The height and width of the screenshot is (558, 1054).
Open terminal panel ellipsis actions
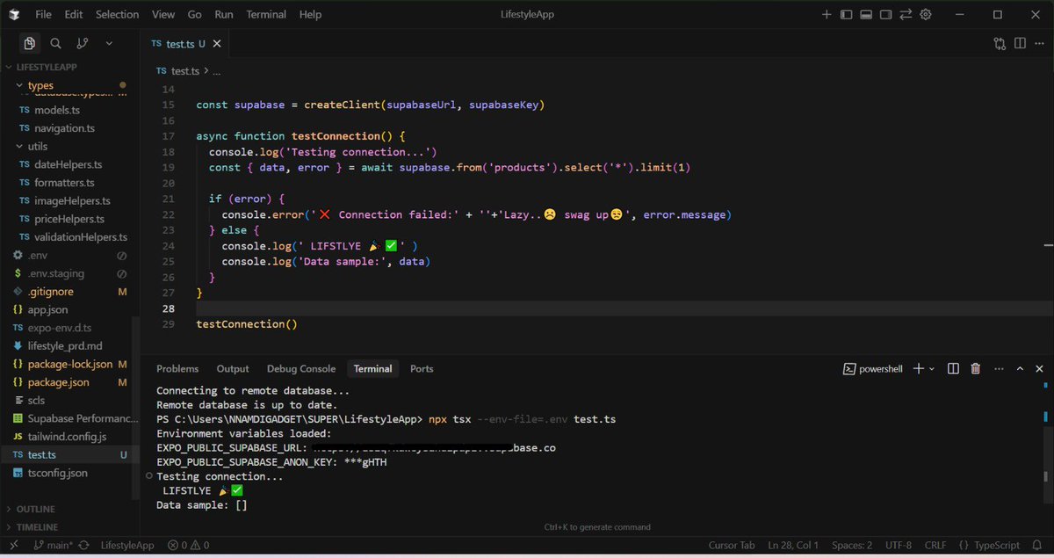pos(997,369)
